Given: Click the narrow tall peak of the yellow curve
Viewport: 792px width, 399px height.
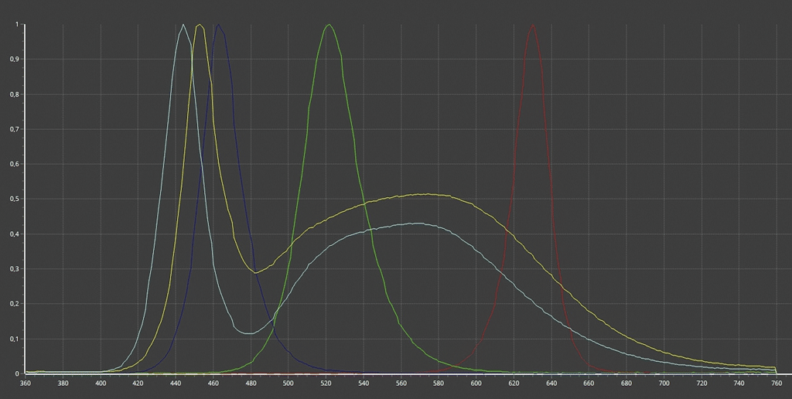Looking at the screenshot, I should click(x=200, y=25).
